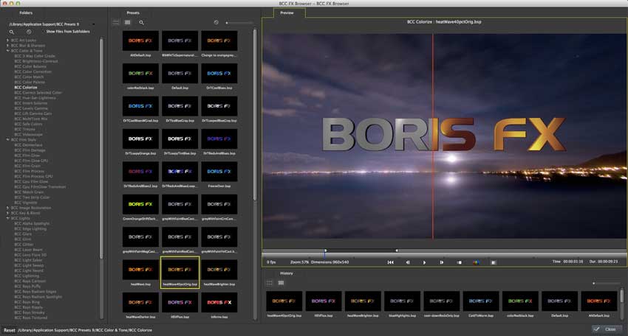Open search in the Presets panel

pyautogui.click(x=141, y=23)
